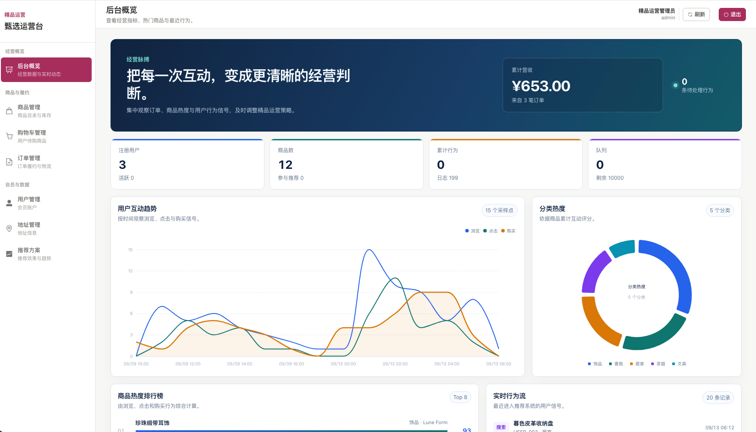Click the orange donut chart segment
Viewport: 756px width, 432px height.
[x=597, y=322]
